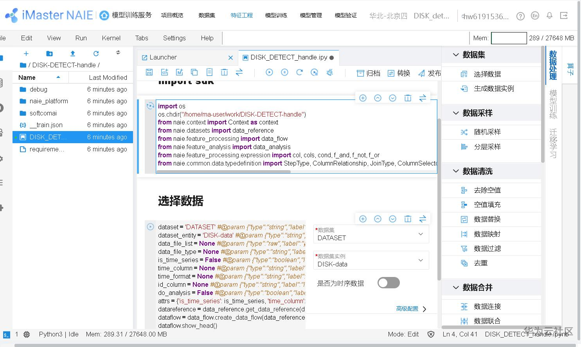Click the Python3 | Idle kernel status
The image size is (581, 347).
59,334
